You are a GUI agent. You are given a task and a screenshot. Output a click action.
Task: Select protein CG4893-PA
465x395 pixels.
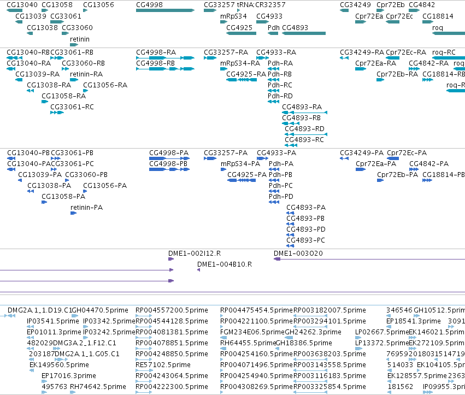tap(290, 213)
